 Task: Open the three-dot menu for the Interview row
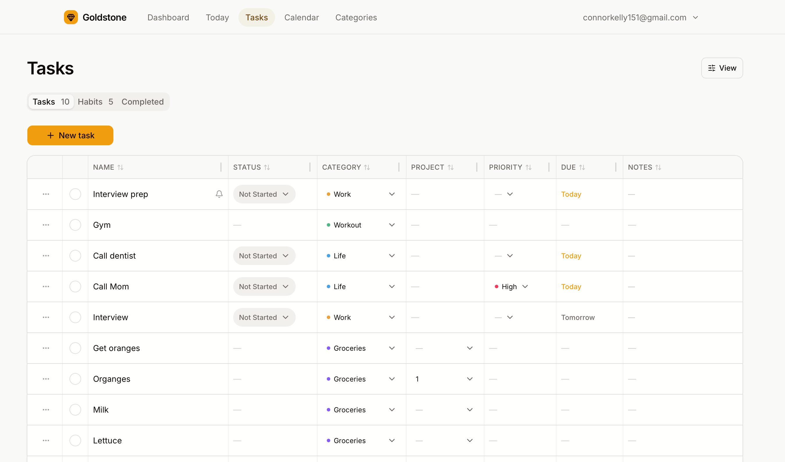(46, 317)
